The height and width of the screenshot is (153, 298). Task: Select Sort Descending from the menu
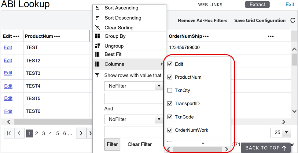[x=123, y=18]
